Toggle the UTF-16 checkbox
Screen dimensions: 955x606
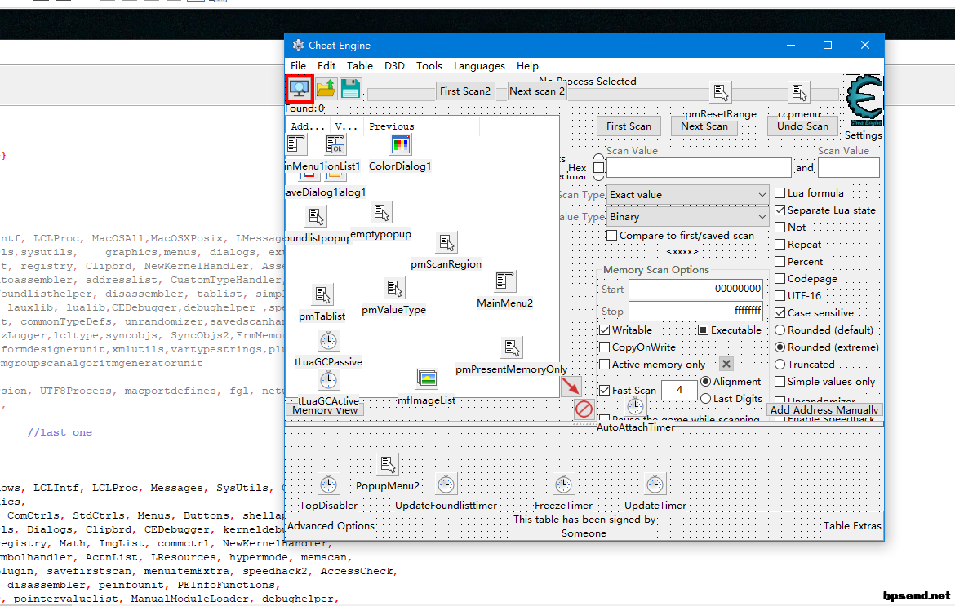(x=780, y=296)
